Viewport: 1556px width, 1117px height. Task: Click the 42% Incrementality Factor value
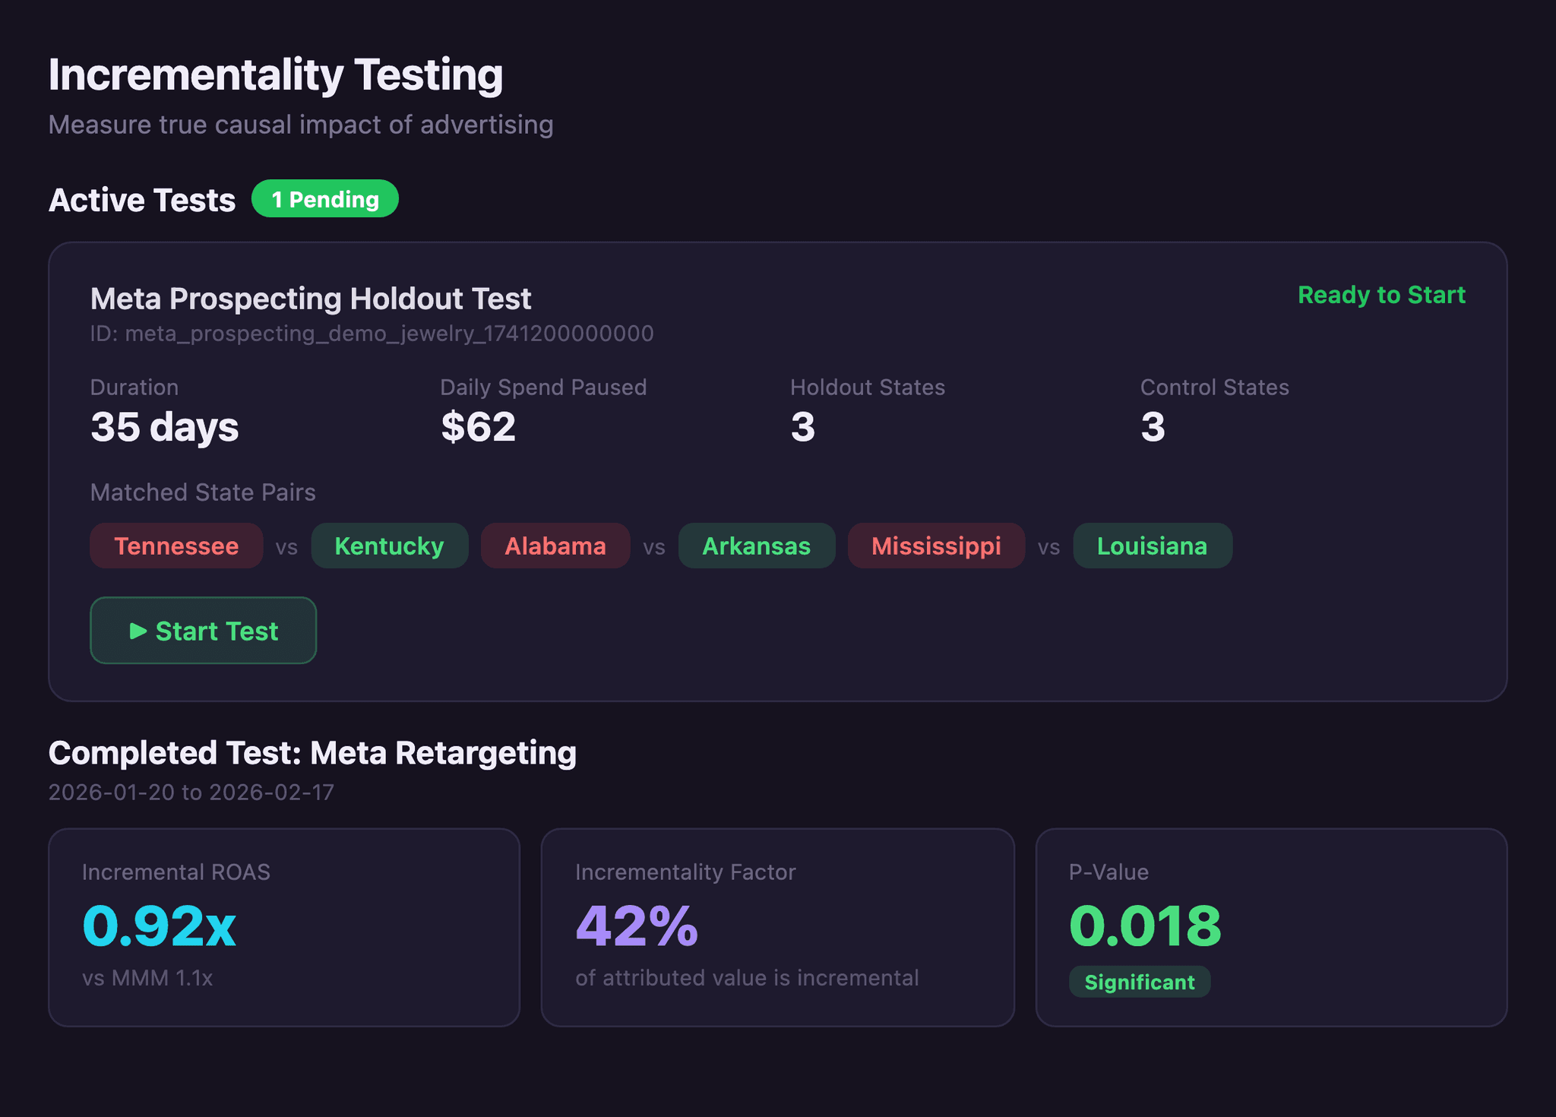coord(637,926)
